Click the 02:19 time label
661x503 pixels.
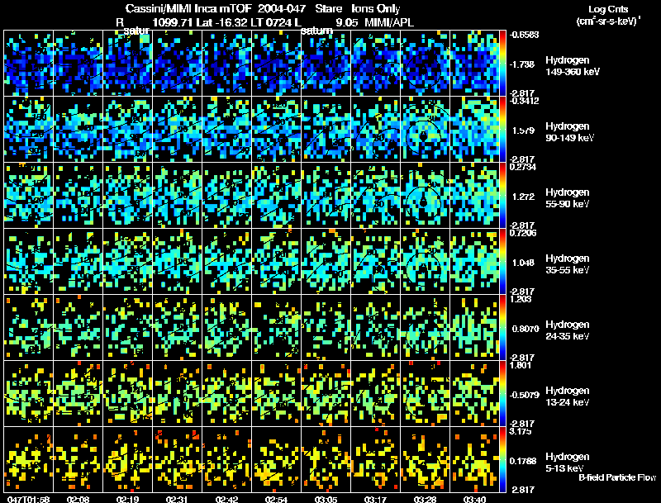click(x=128, y=499)
